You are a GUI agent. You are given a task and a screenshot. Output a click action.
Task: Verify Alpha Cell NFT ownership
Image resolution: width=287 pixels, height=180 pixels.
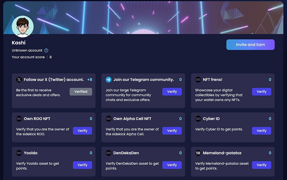(x=172, y=131)
